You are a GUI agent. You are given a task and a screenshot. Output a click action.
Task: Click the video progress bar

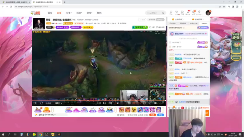pyautogui.click(x=99, y=101)
